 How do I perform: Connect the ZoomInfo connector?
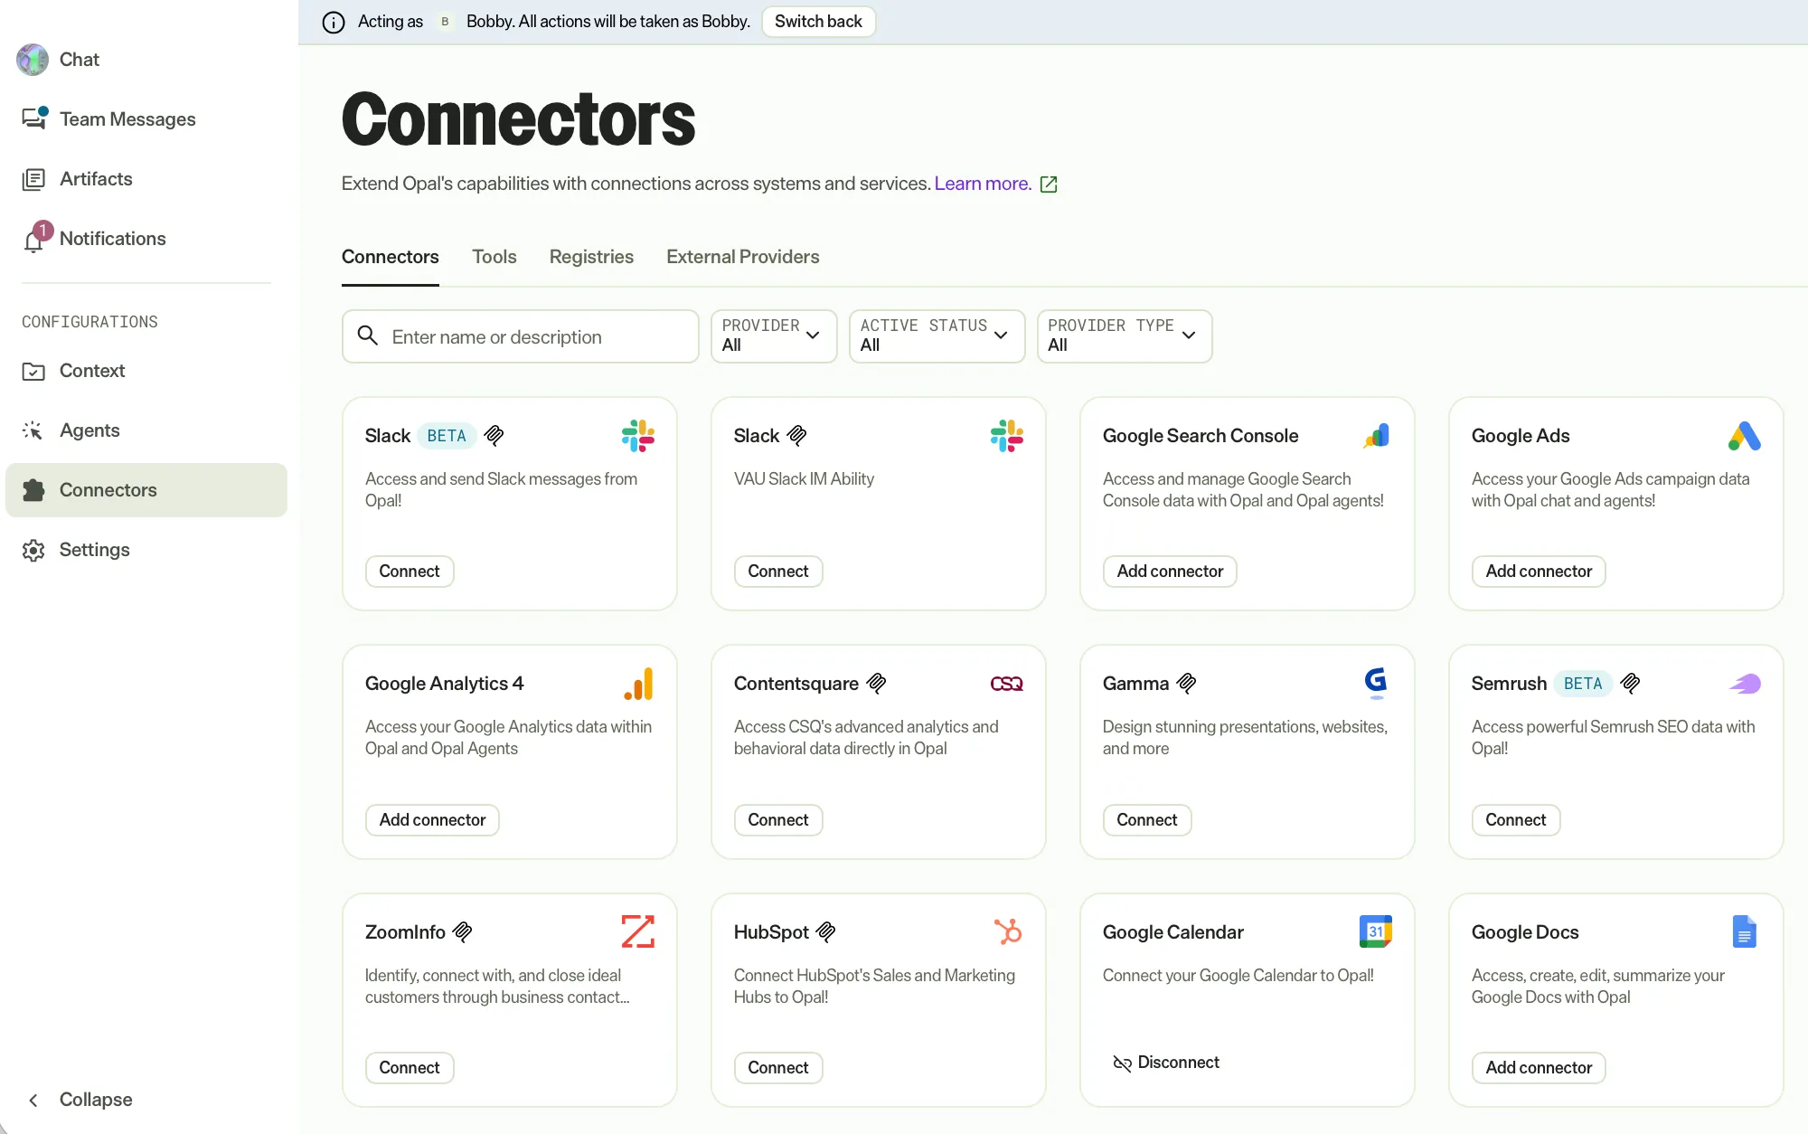tap(410, 1068)
